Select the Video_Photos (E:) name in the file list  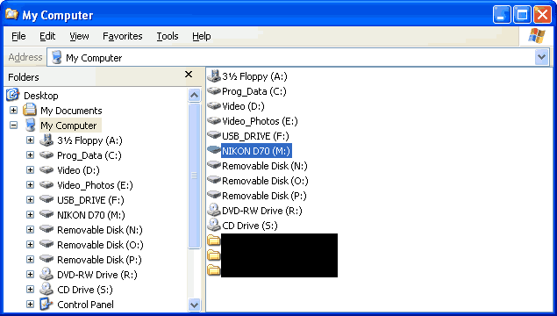(x=260, y=121)
